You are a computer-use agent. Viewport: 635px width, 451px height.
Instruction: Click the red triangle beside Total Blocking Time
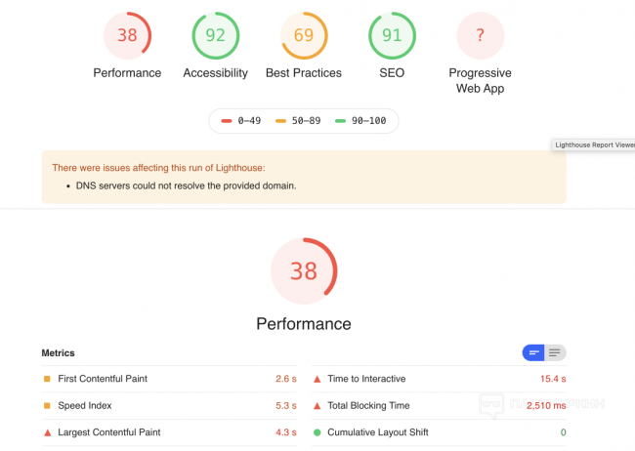point(317,405)
